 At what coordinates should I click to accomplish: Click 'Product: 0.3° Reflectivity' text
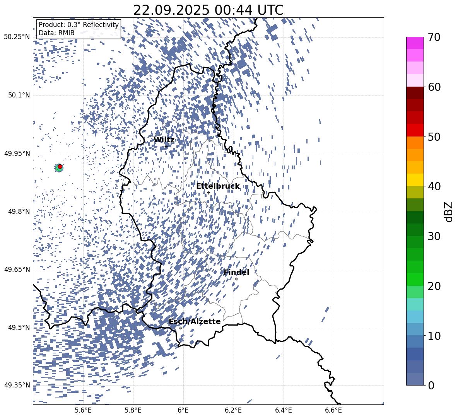pos(79,25)
